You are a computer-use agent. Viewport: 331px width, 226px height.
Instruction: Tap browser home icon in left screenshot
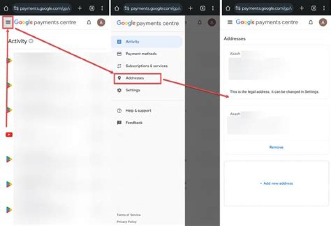[6, 8]
